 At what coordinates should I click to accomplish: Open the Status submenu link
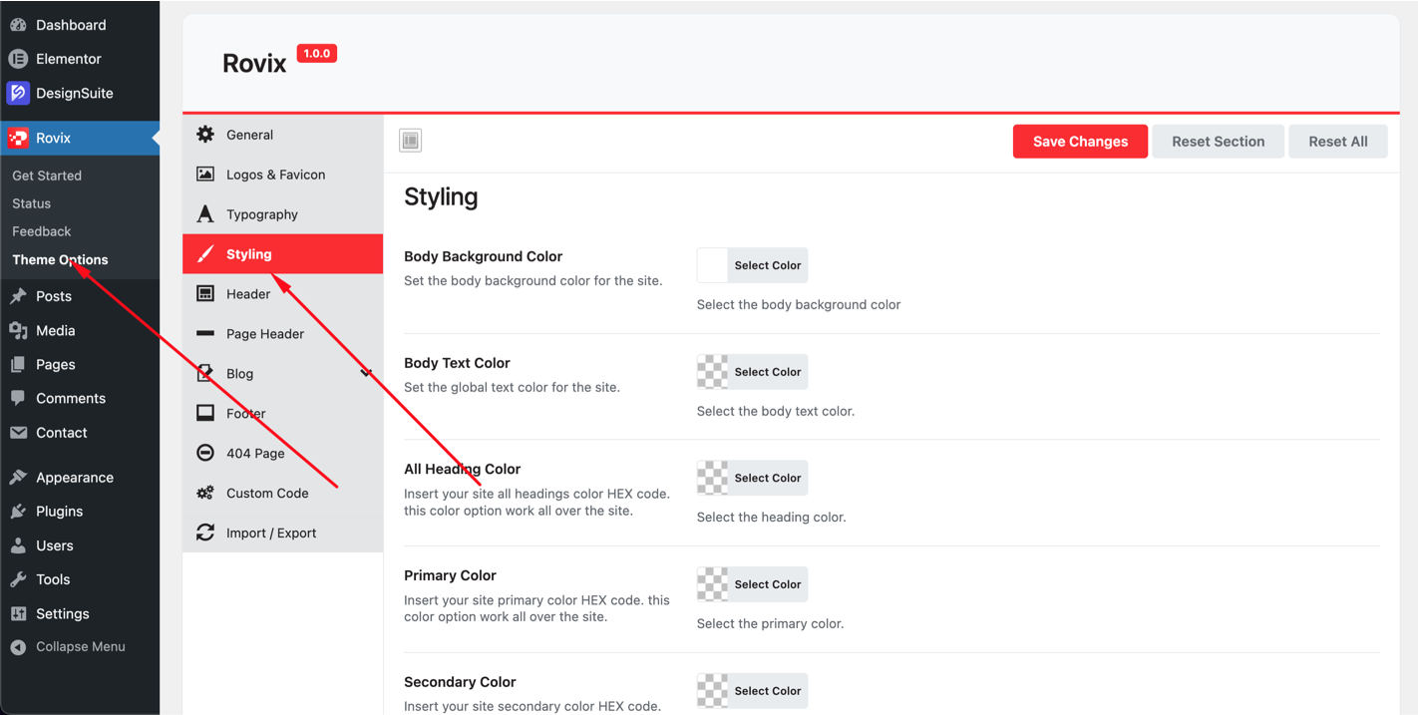(x=31, y=203)
